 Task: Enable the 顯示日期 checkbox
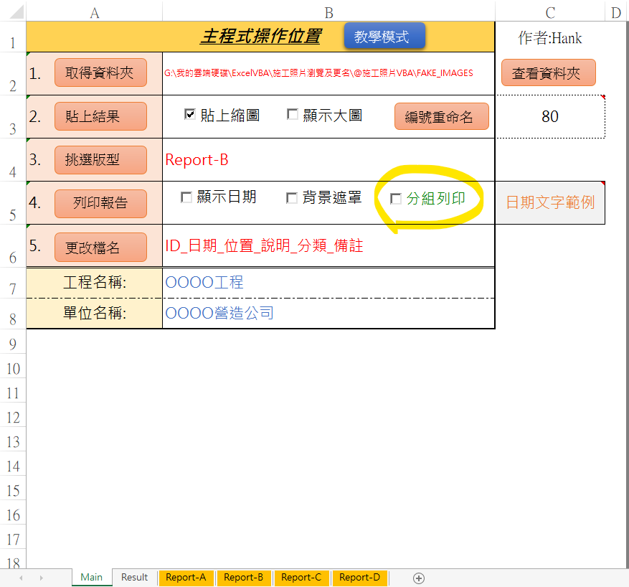pos(186,197)
